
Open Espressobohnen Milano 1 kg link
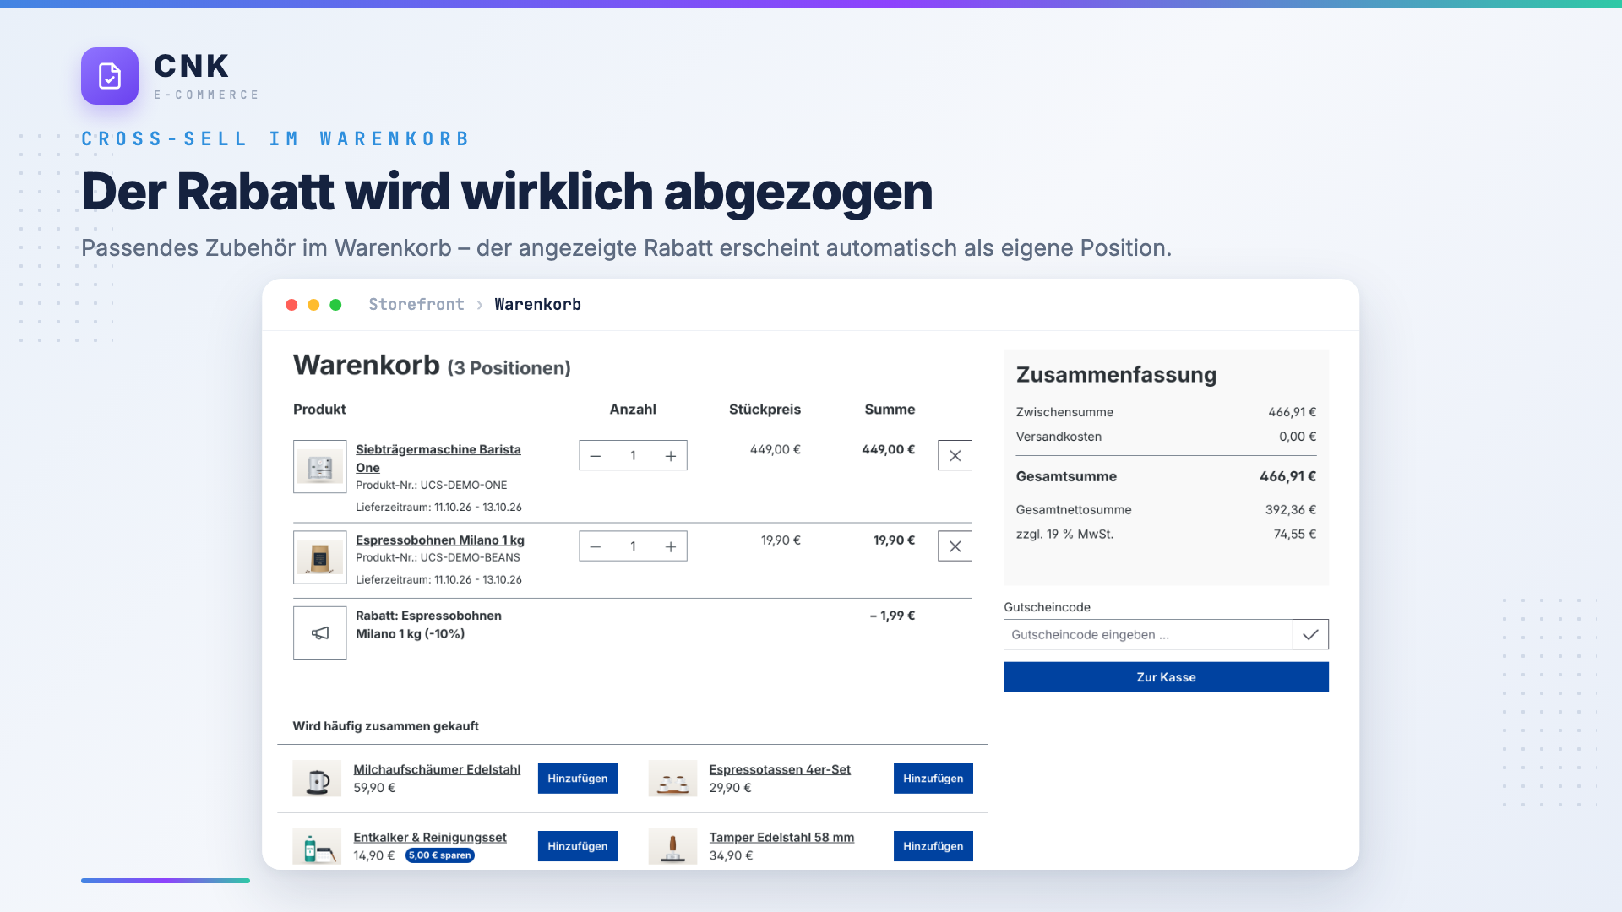point(440,540)
